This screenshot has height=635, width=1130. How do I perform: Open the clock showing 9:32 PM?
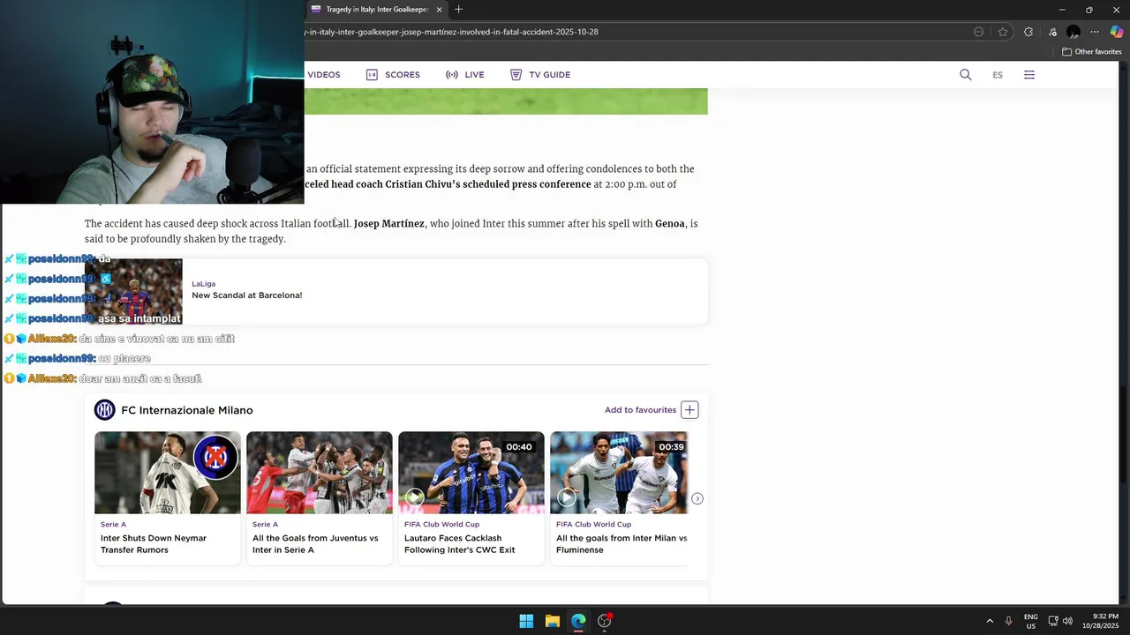click(x=1101, y=621)
